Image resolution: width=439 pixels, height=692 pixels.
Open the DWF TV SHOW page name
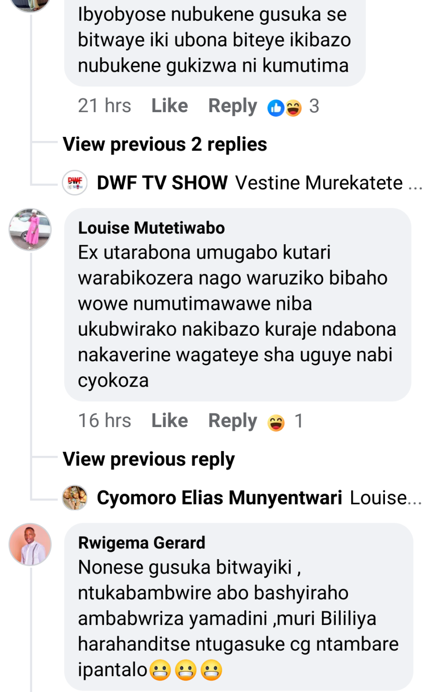[162, 183]
